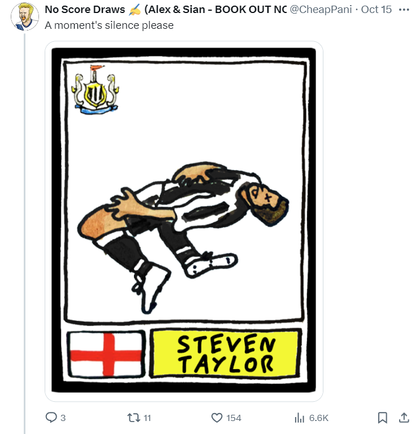Viewport: 415px width, 434px height.
Task: Click the Newcastle crest in the image
Action: 95,90
